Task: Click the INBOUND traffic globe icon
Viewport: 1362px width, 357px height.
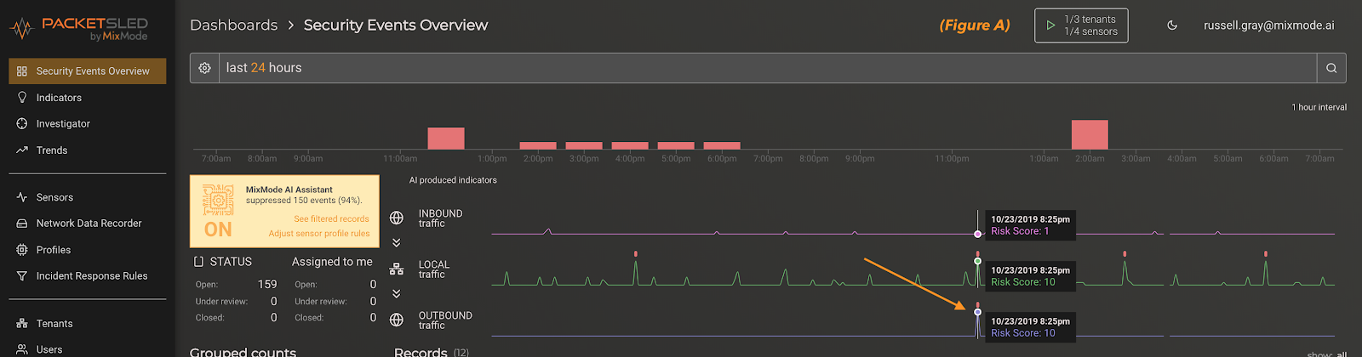Action: tap(397, 218)
